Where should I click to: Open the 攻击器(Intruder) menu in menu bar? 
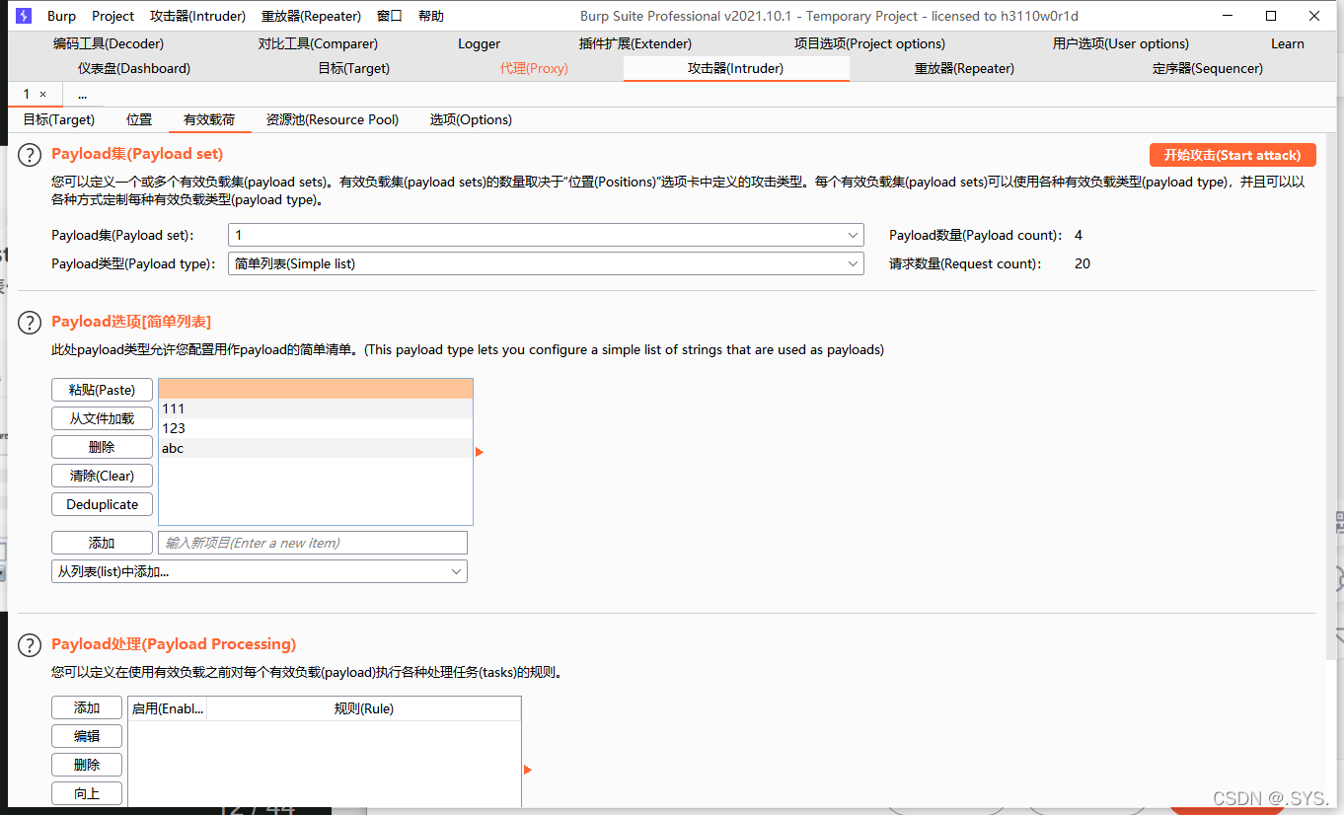tap(197, 16)
